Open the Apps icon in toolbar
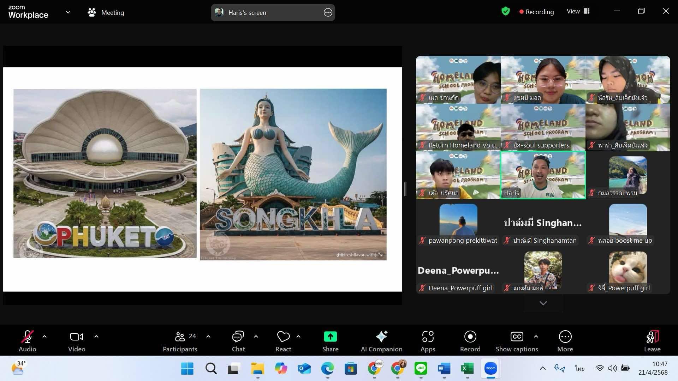The height and width of the screenshot is (381, 678). coord(428,337)
